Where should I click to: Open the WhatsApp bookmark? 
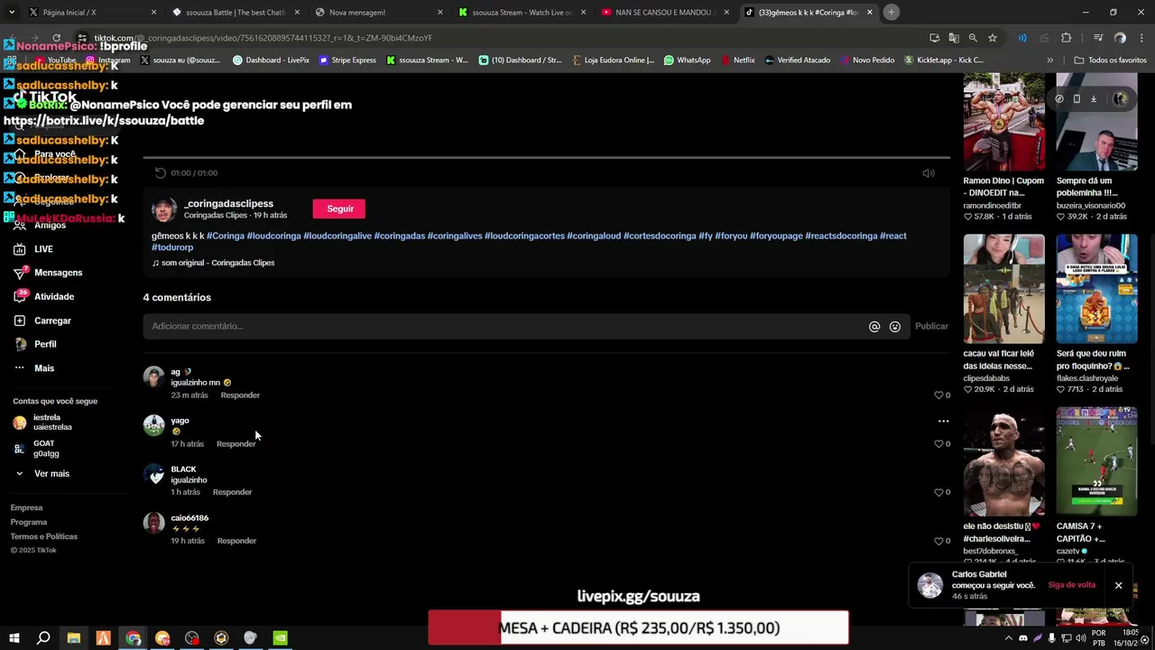coord(687,60)
